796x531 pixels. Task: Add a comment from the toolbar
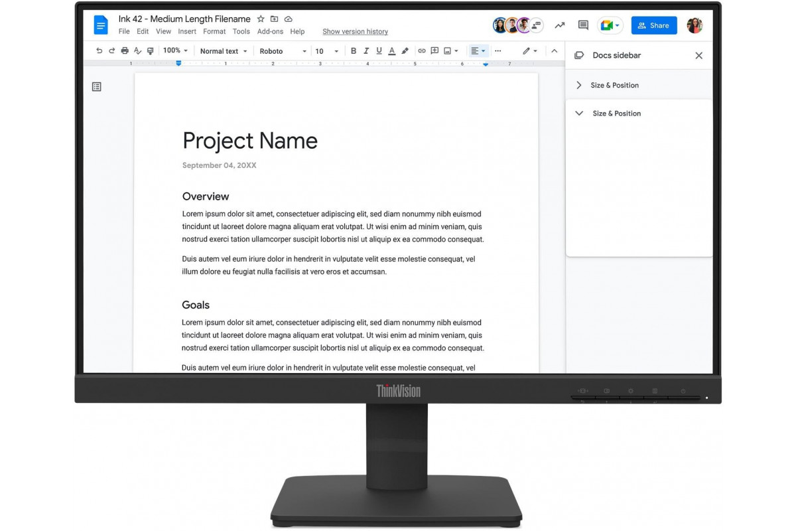click(434, 51)
